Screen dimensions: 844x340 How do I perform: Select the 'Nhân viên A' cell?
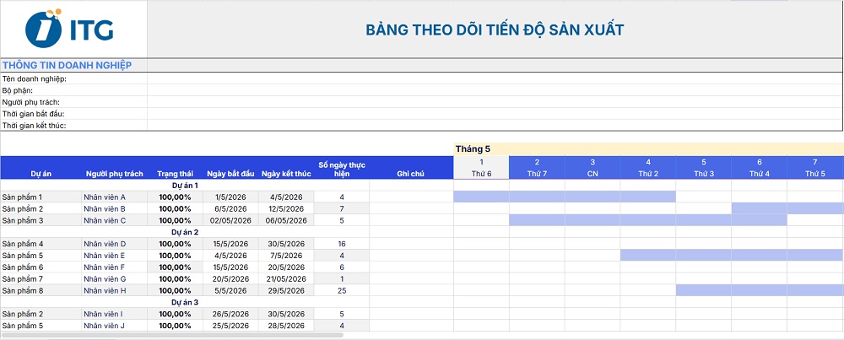click(115, 197)
